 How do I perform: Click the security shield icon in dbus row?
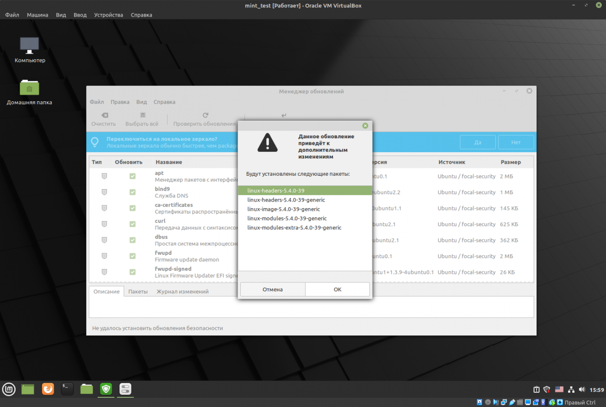click(104, 240)
